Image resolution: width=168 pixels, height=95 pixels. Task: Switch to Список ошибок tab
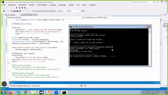tap(10, 15)
